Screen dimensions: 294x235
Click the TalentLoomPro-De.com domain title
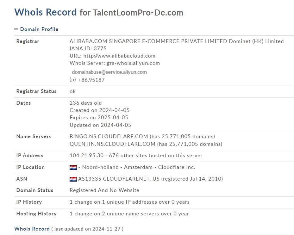coord(138,13)
